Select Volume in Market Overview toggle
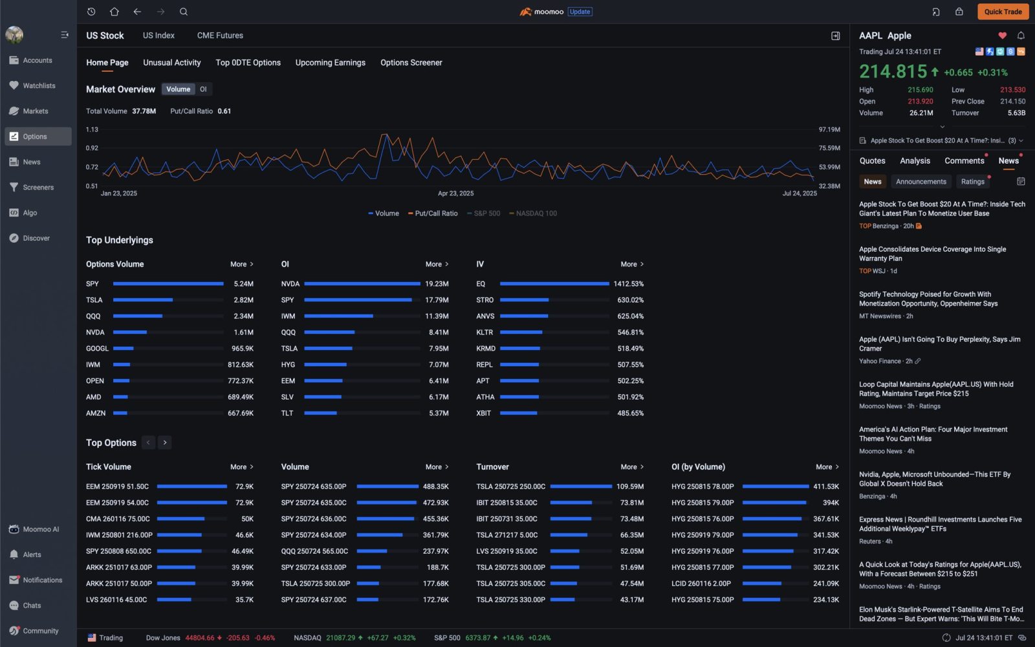Screen dimensions: 1035x647 point(178,89)
